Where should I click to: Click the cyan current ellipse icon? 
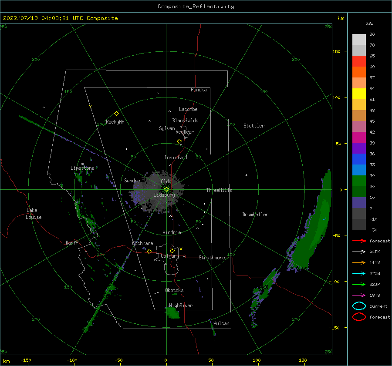click(x=359, y=306)
